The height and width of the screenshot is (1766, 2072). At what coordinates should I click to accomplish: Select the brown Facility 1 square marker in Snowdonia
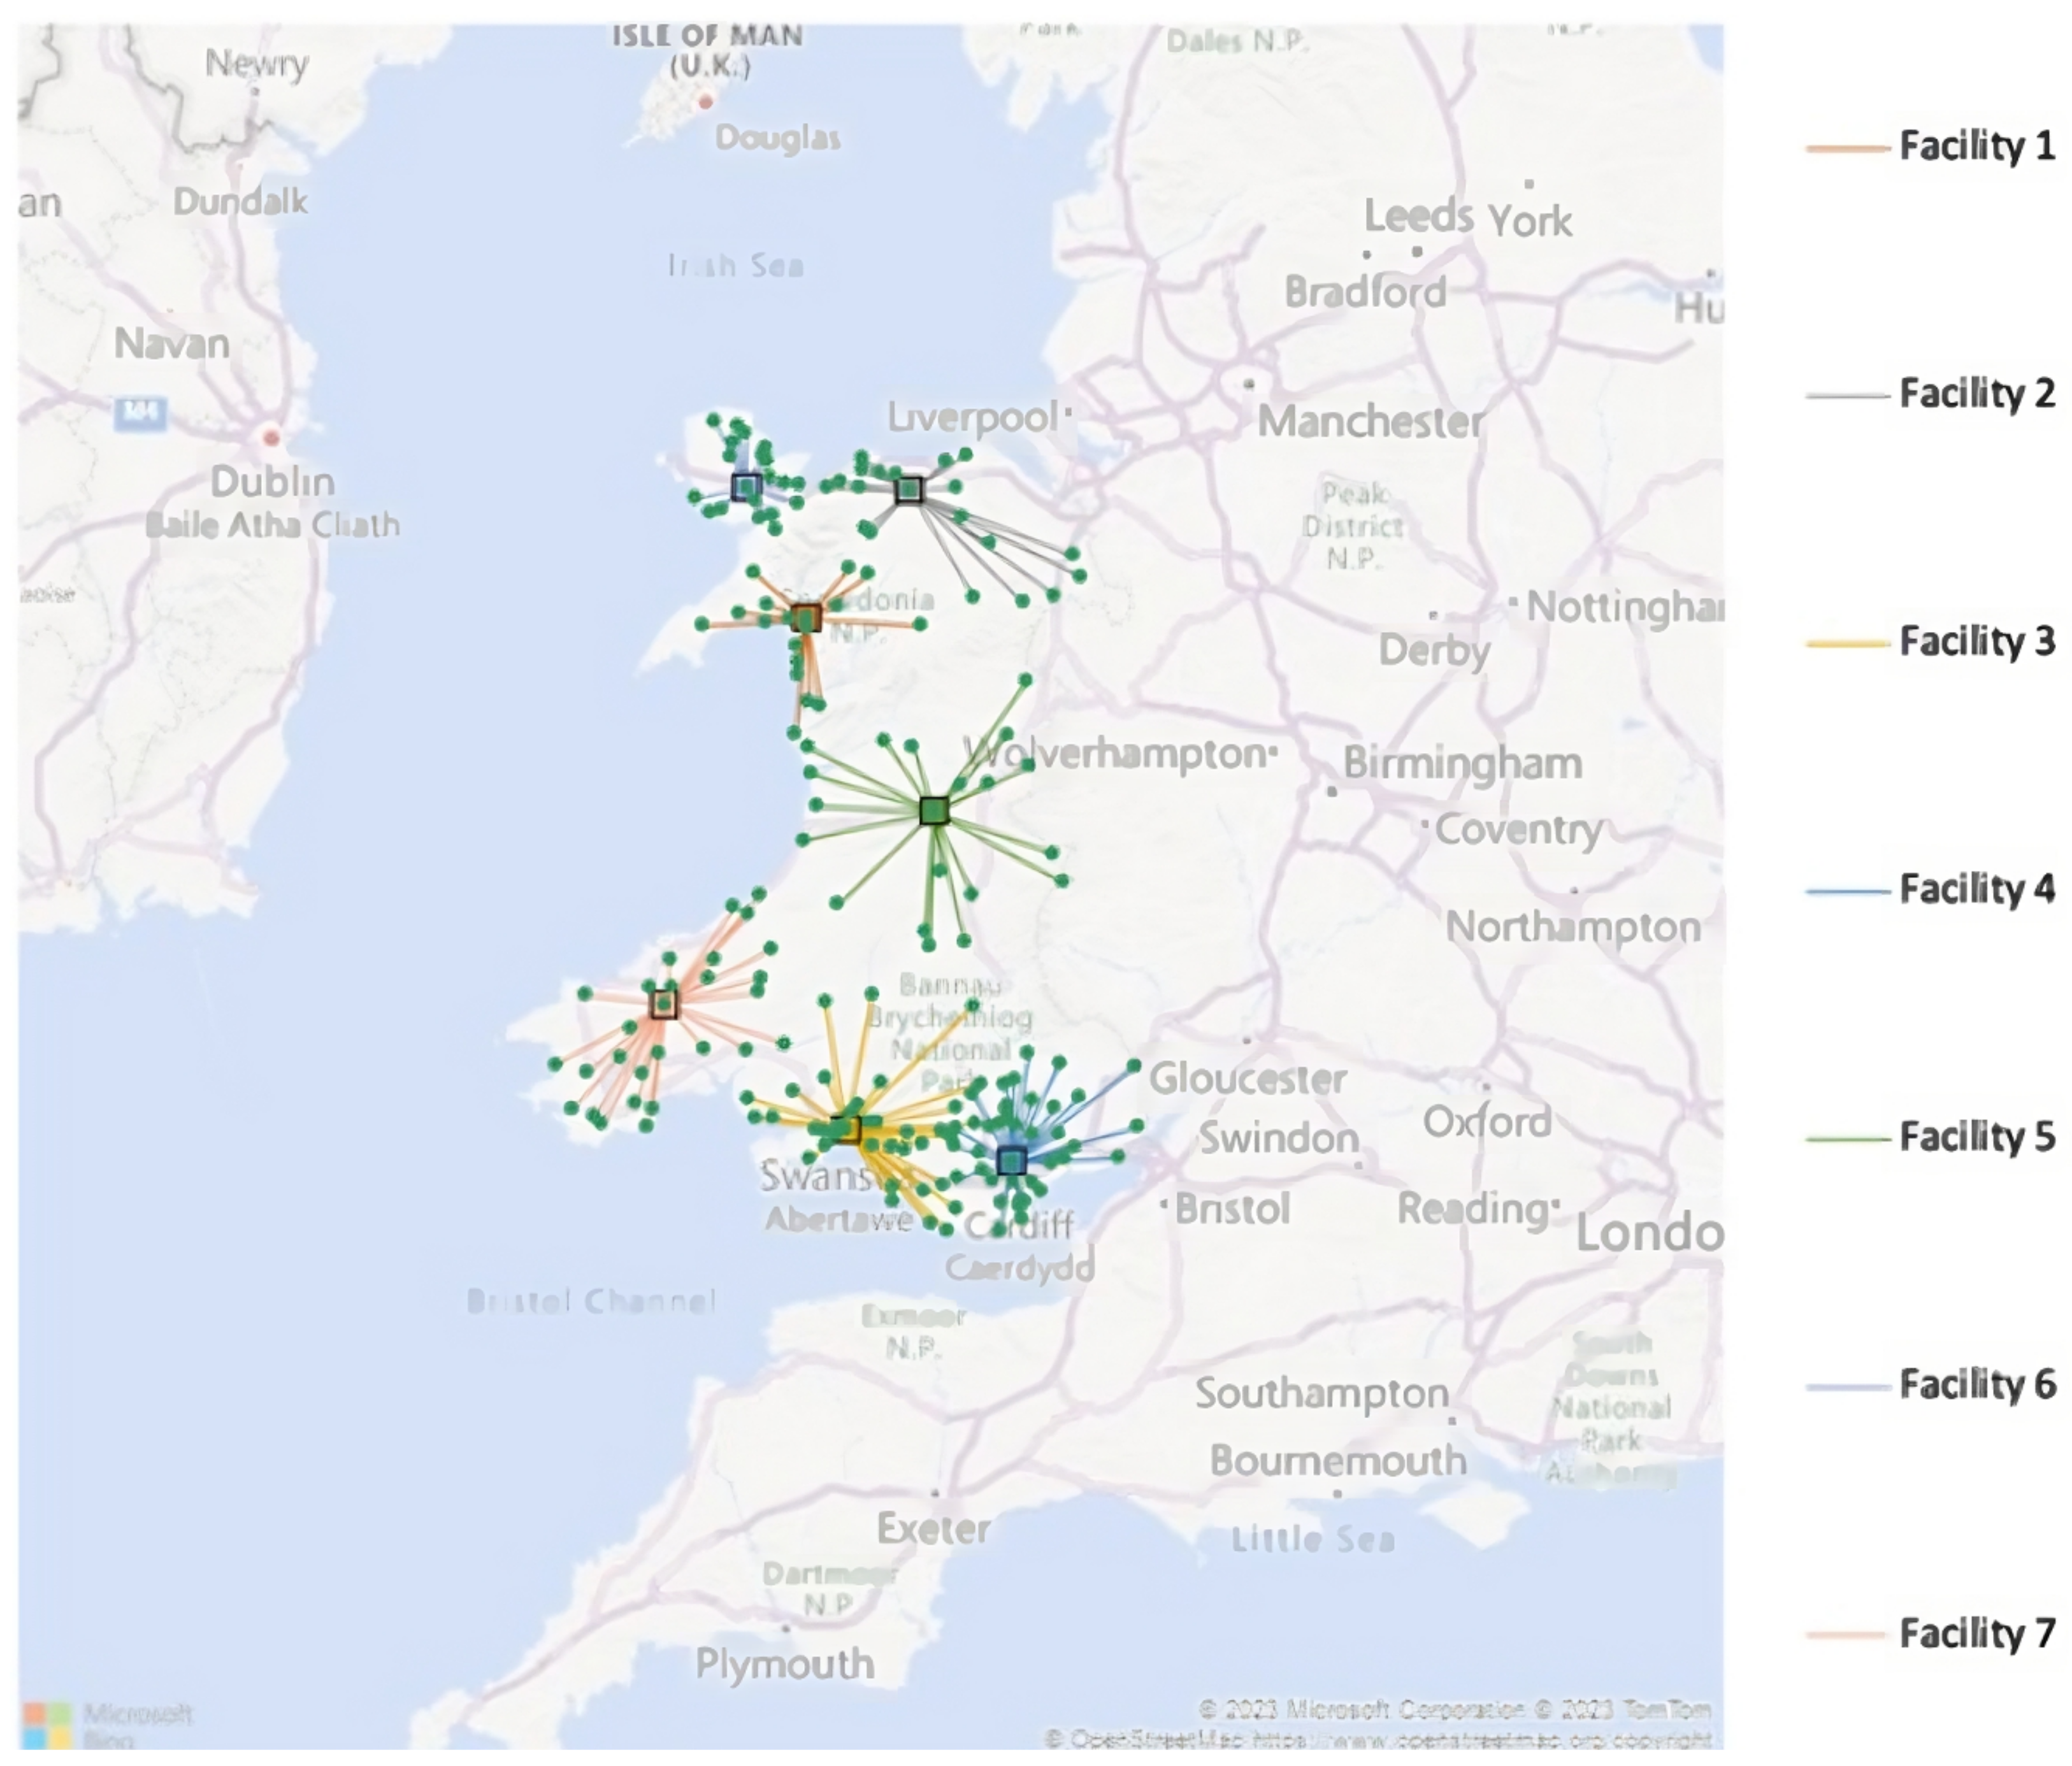[x=806, y=618]
